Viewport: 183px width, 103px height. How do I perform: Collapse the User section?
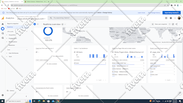[x=27, y=50]
